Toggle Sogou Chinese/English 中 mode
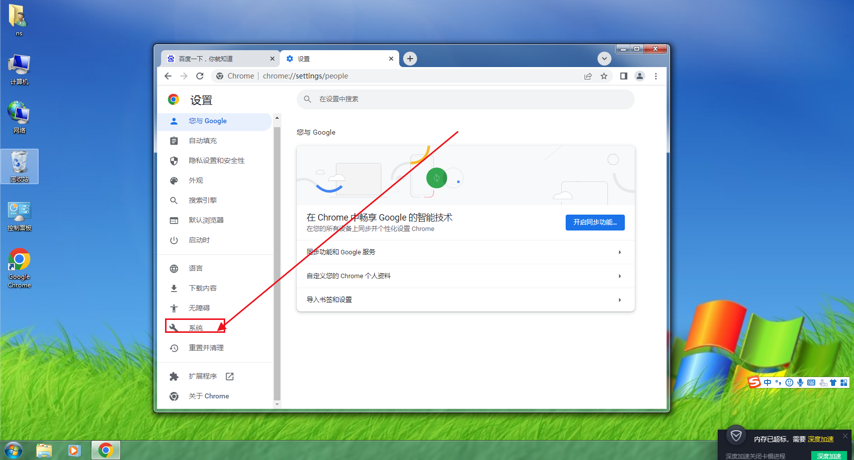Screen dimensions: 854x460 tap(768, 383)
